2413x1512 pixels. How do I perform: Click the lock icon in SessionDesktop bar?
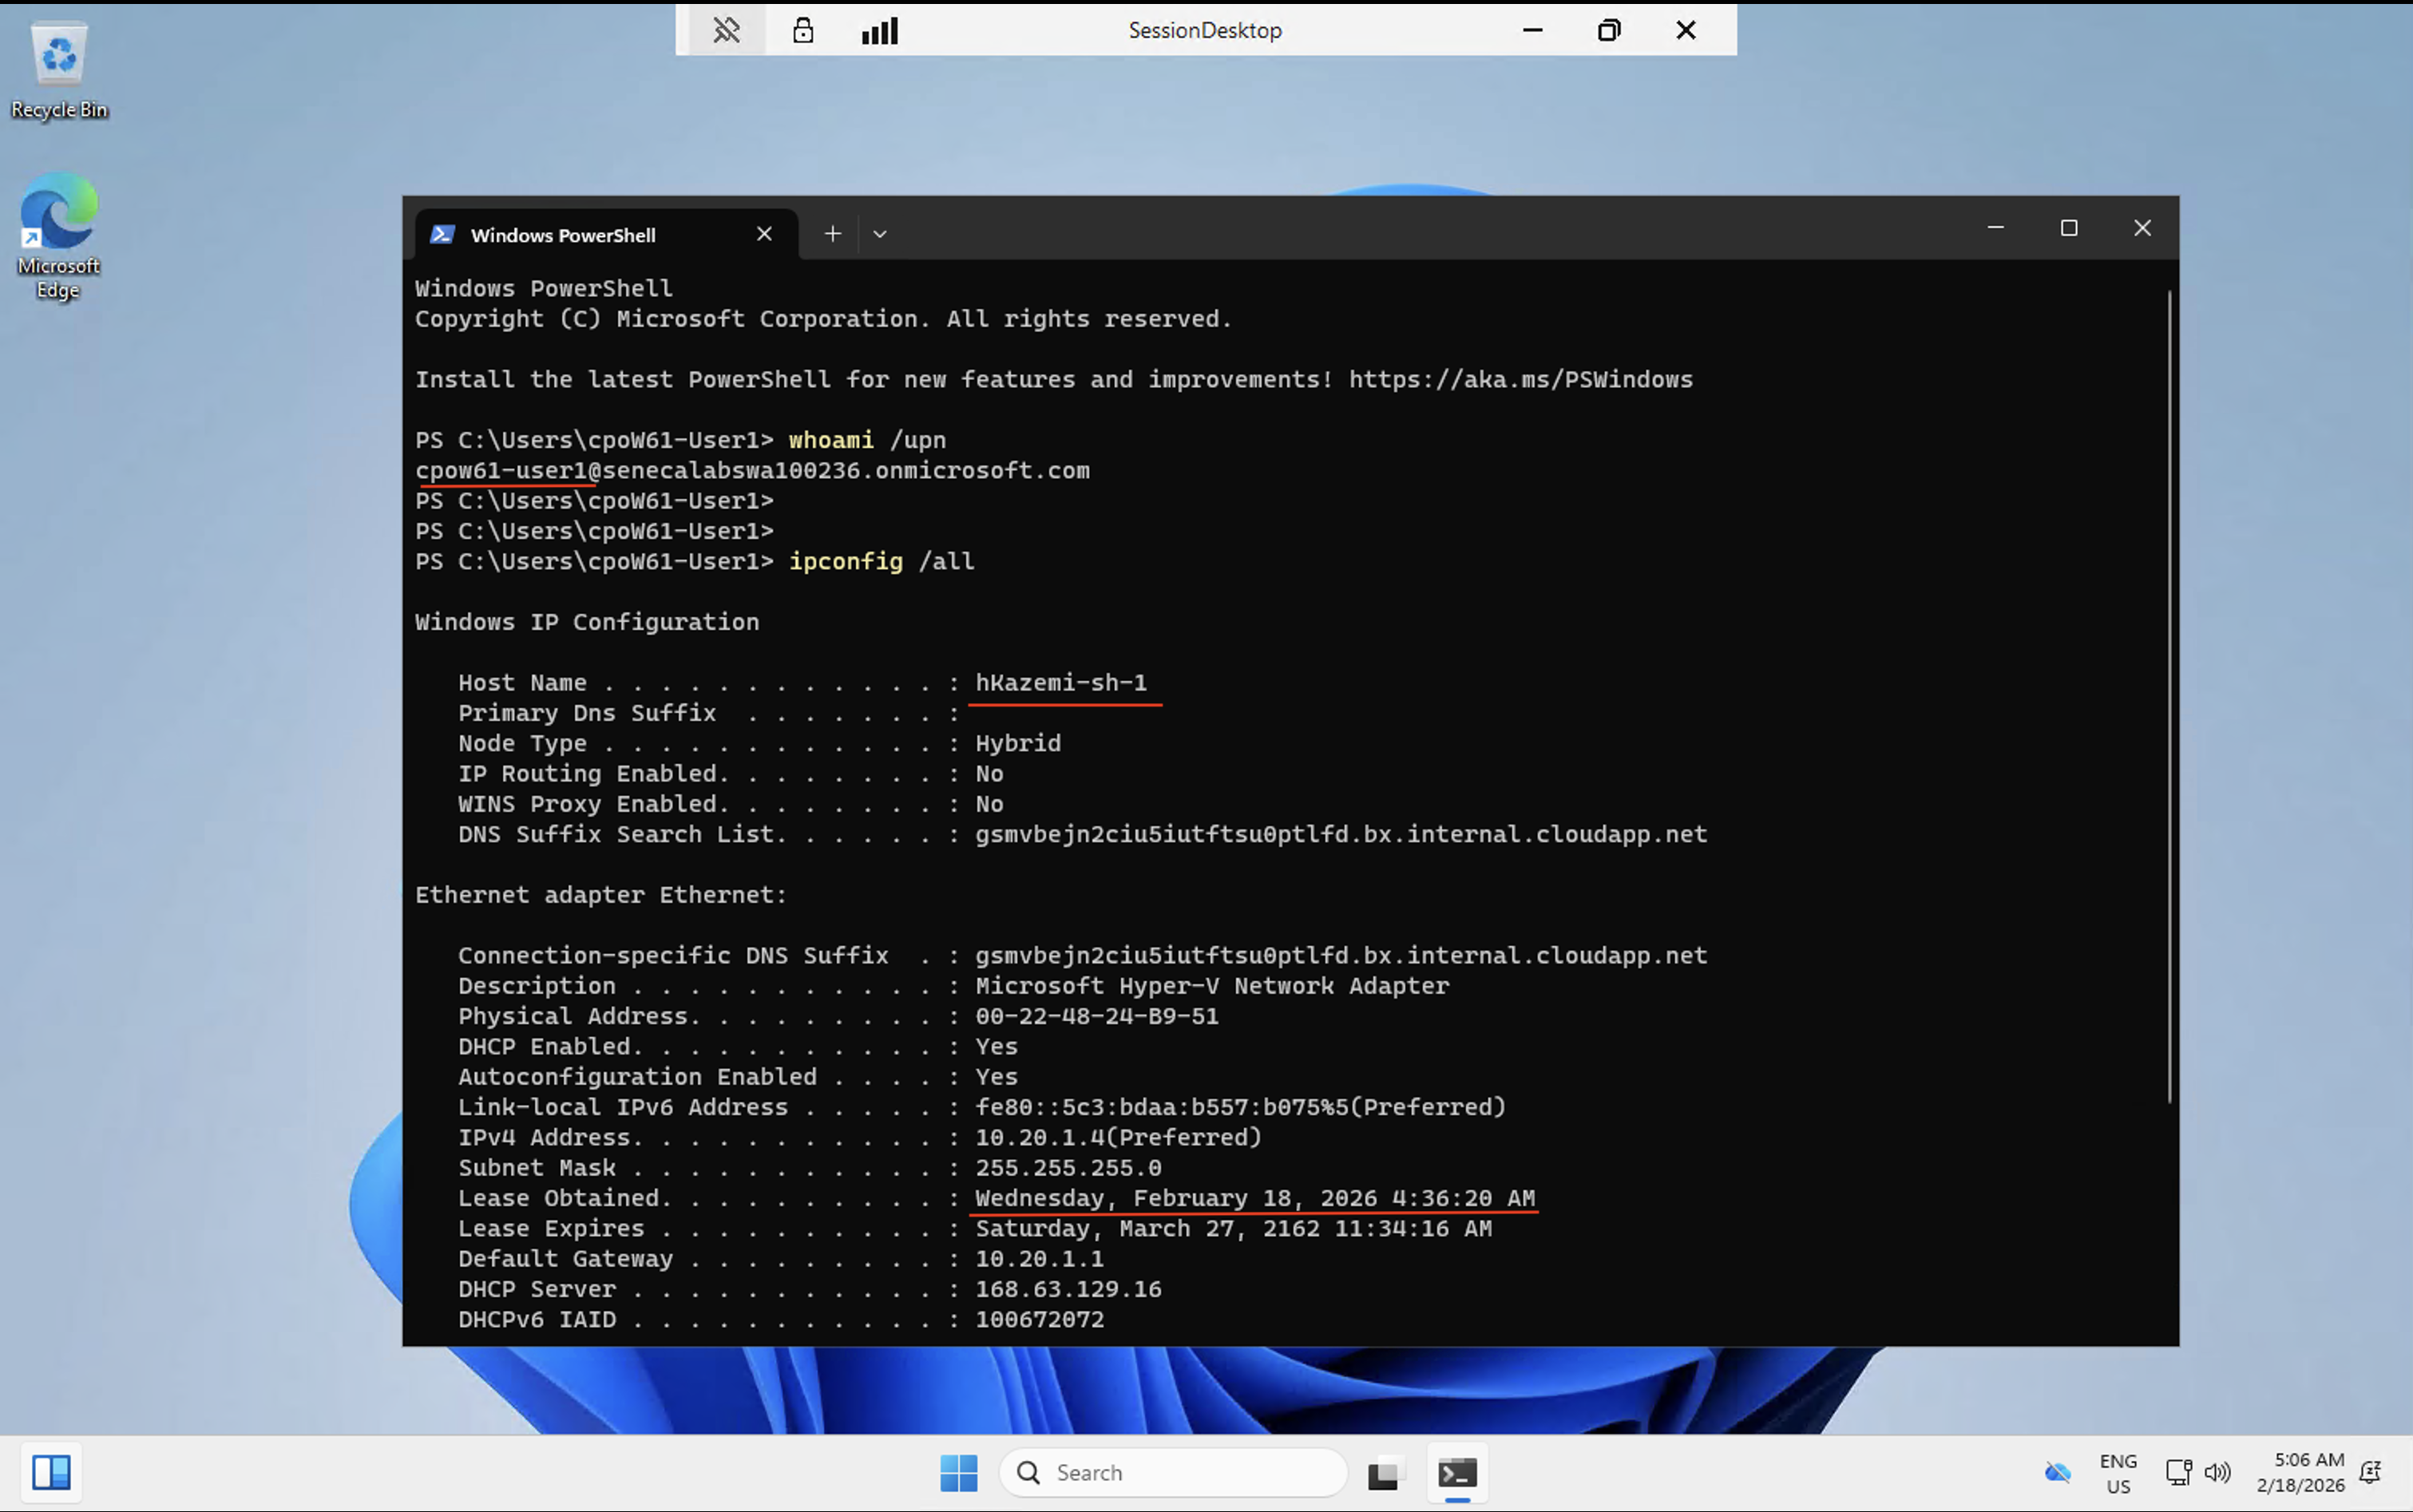click(803, 30)
